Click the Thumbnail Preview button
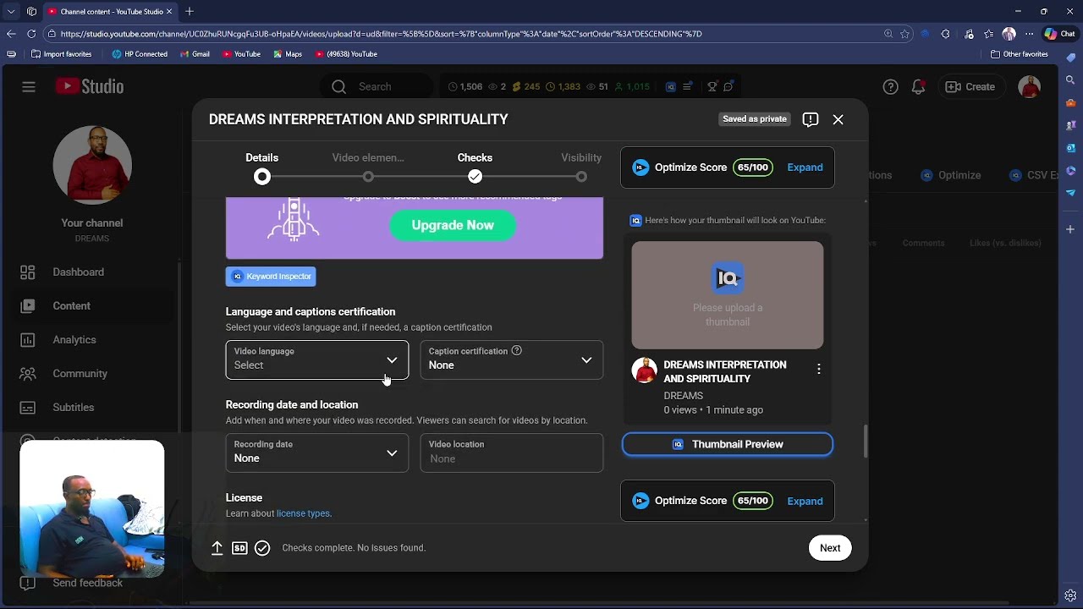 pyautogui.click(x=728, y=444)
